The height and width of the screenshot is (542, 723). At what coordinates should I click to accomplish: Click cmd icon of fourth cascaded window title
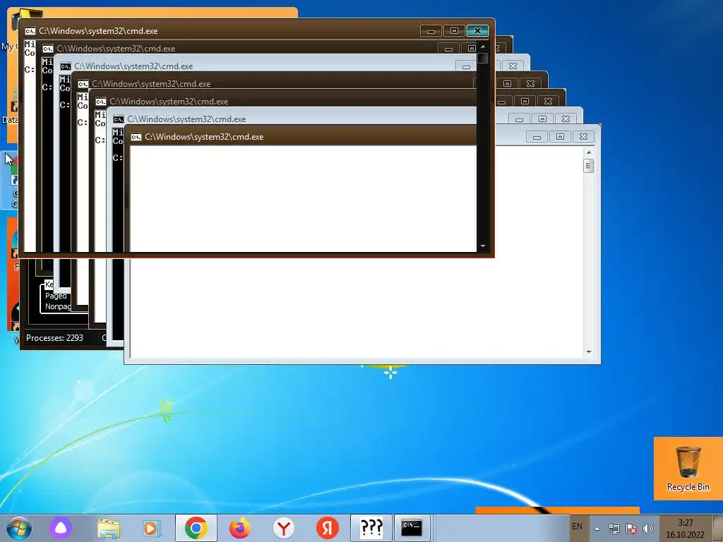coord(83,84)
